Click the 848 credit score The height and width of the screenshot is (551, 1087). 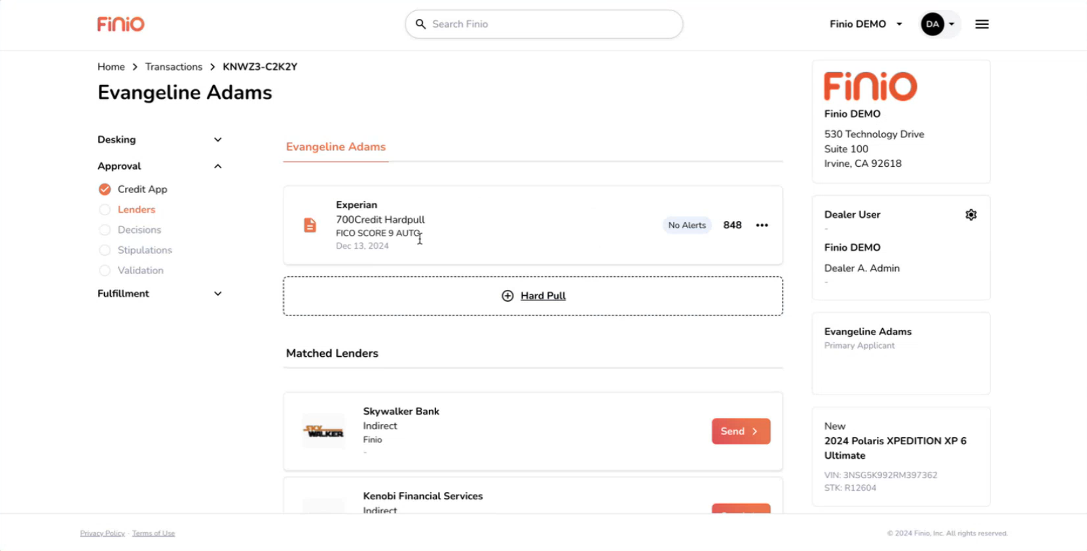[x=732, y=225]
